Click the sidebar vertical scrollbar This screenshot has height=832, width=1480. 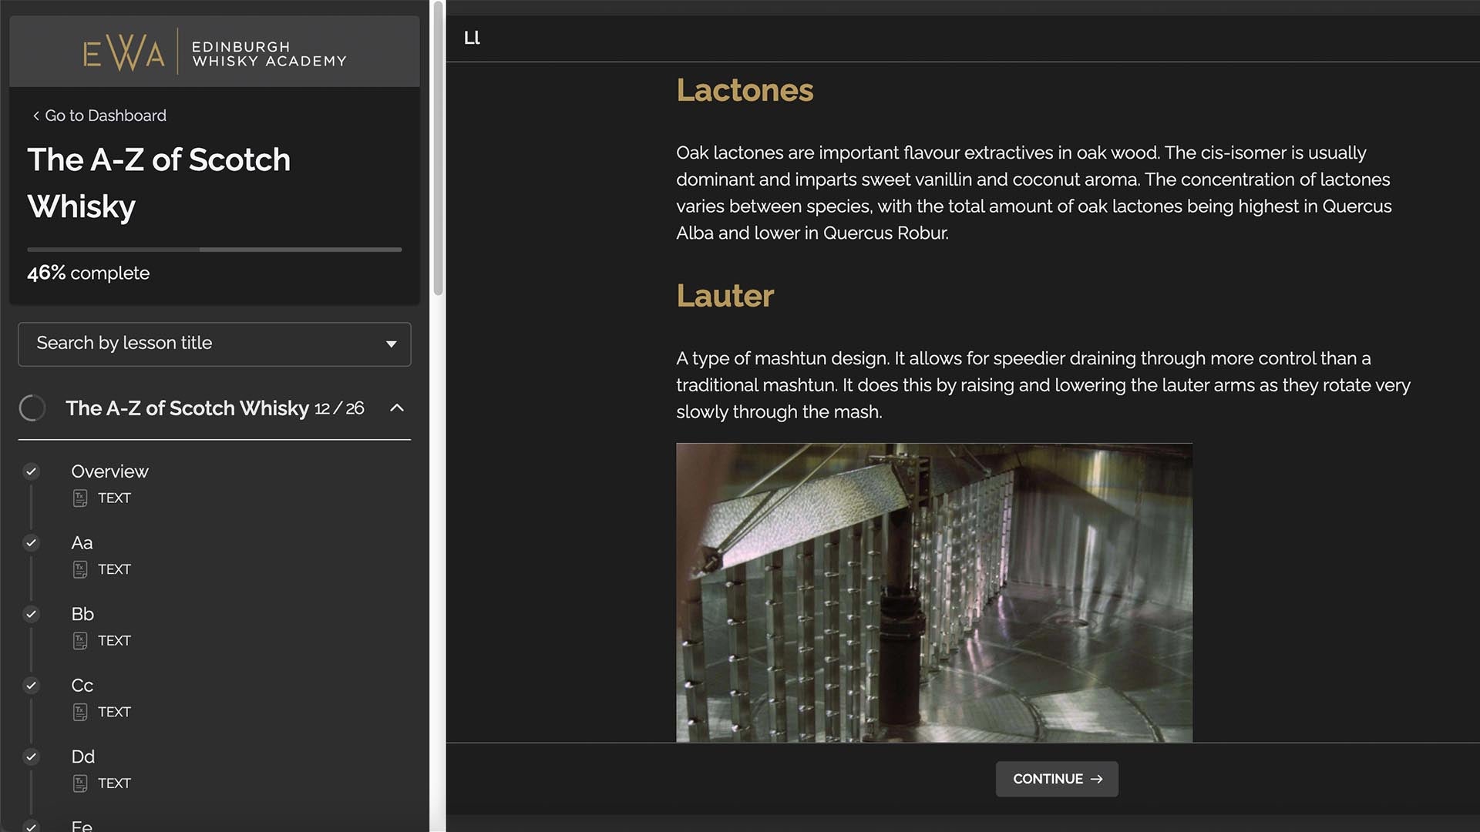tap(438, 149)
